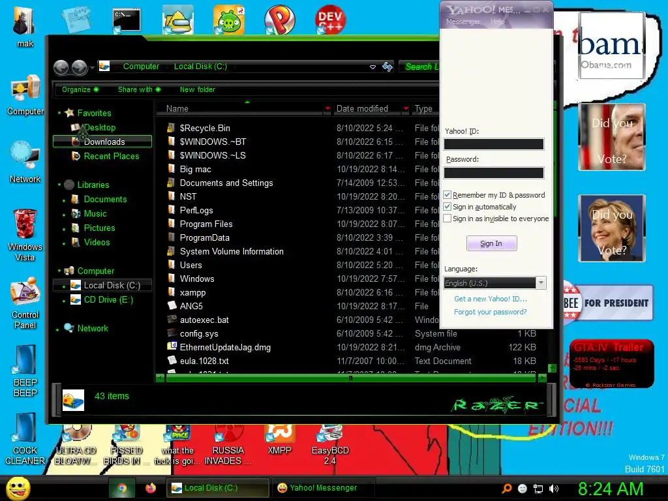This screenshot has width=668, height=501.
Task: Click Forgot your password link
Action: point(491,312)
